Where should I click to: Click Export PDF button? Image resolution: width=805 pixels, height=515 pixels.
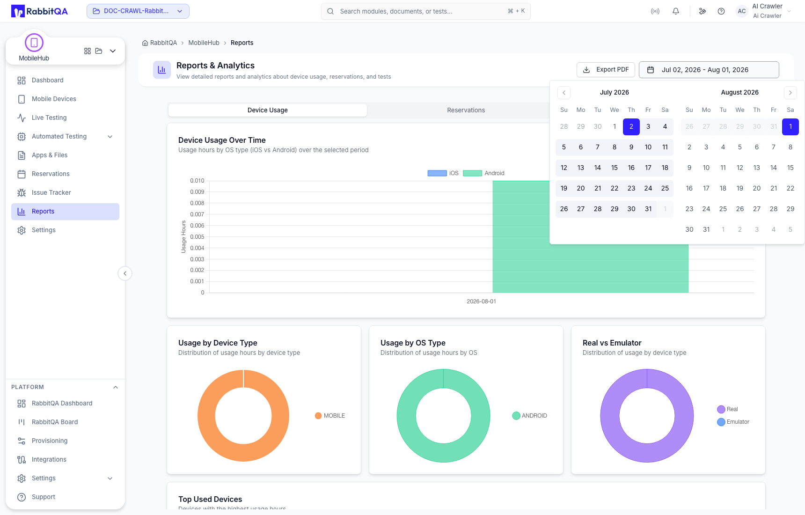(606, 70)
